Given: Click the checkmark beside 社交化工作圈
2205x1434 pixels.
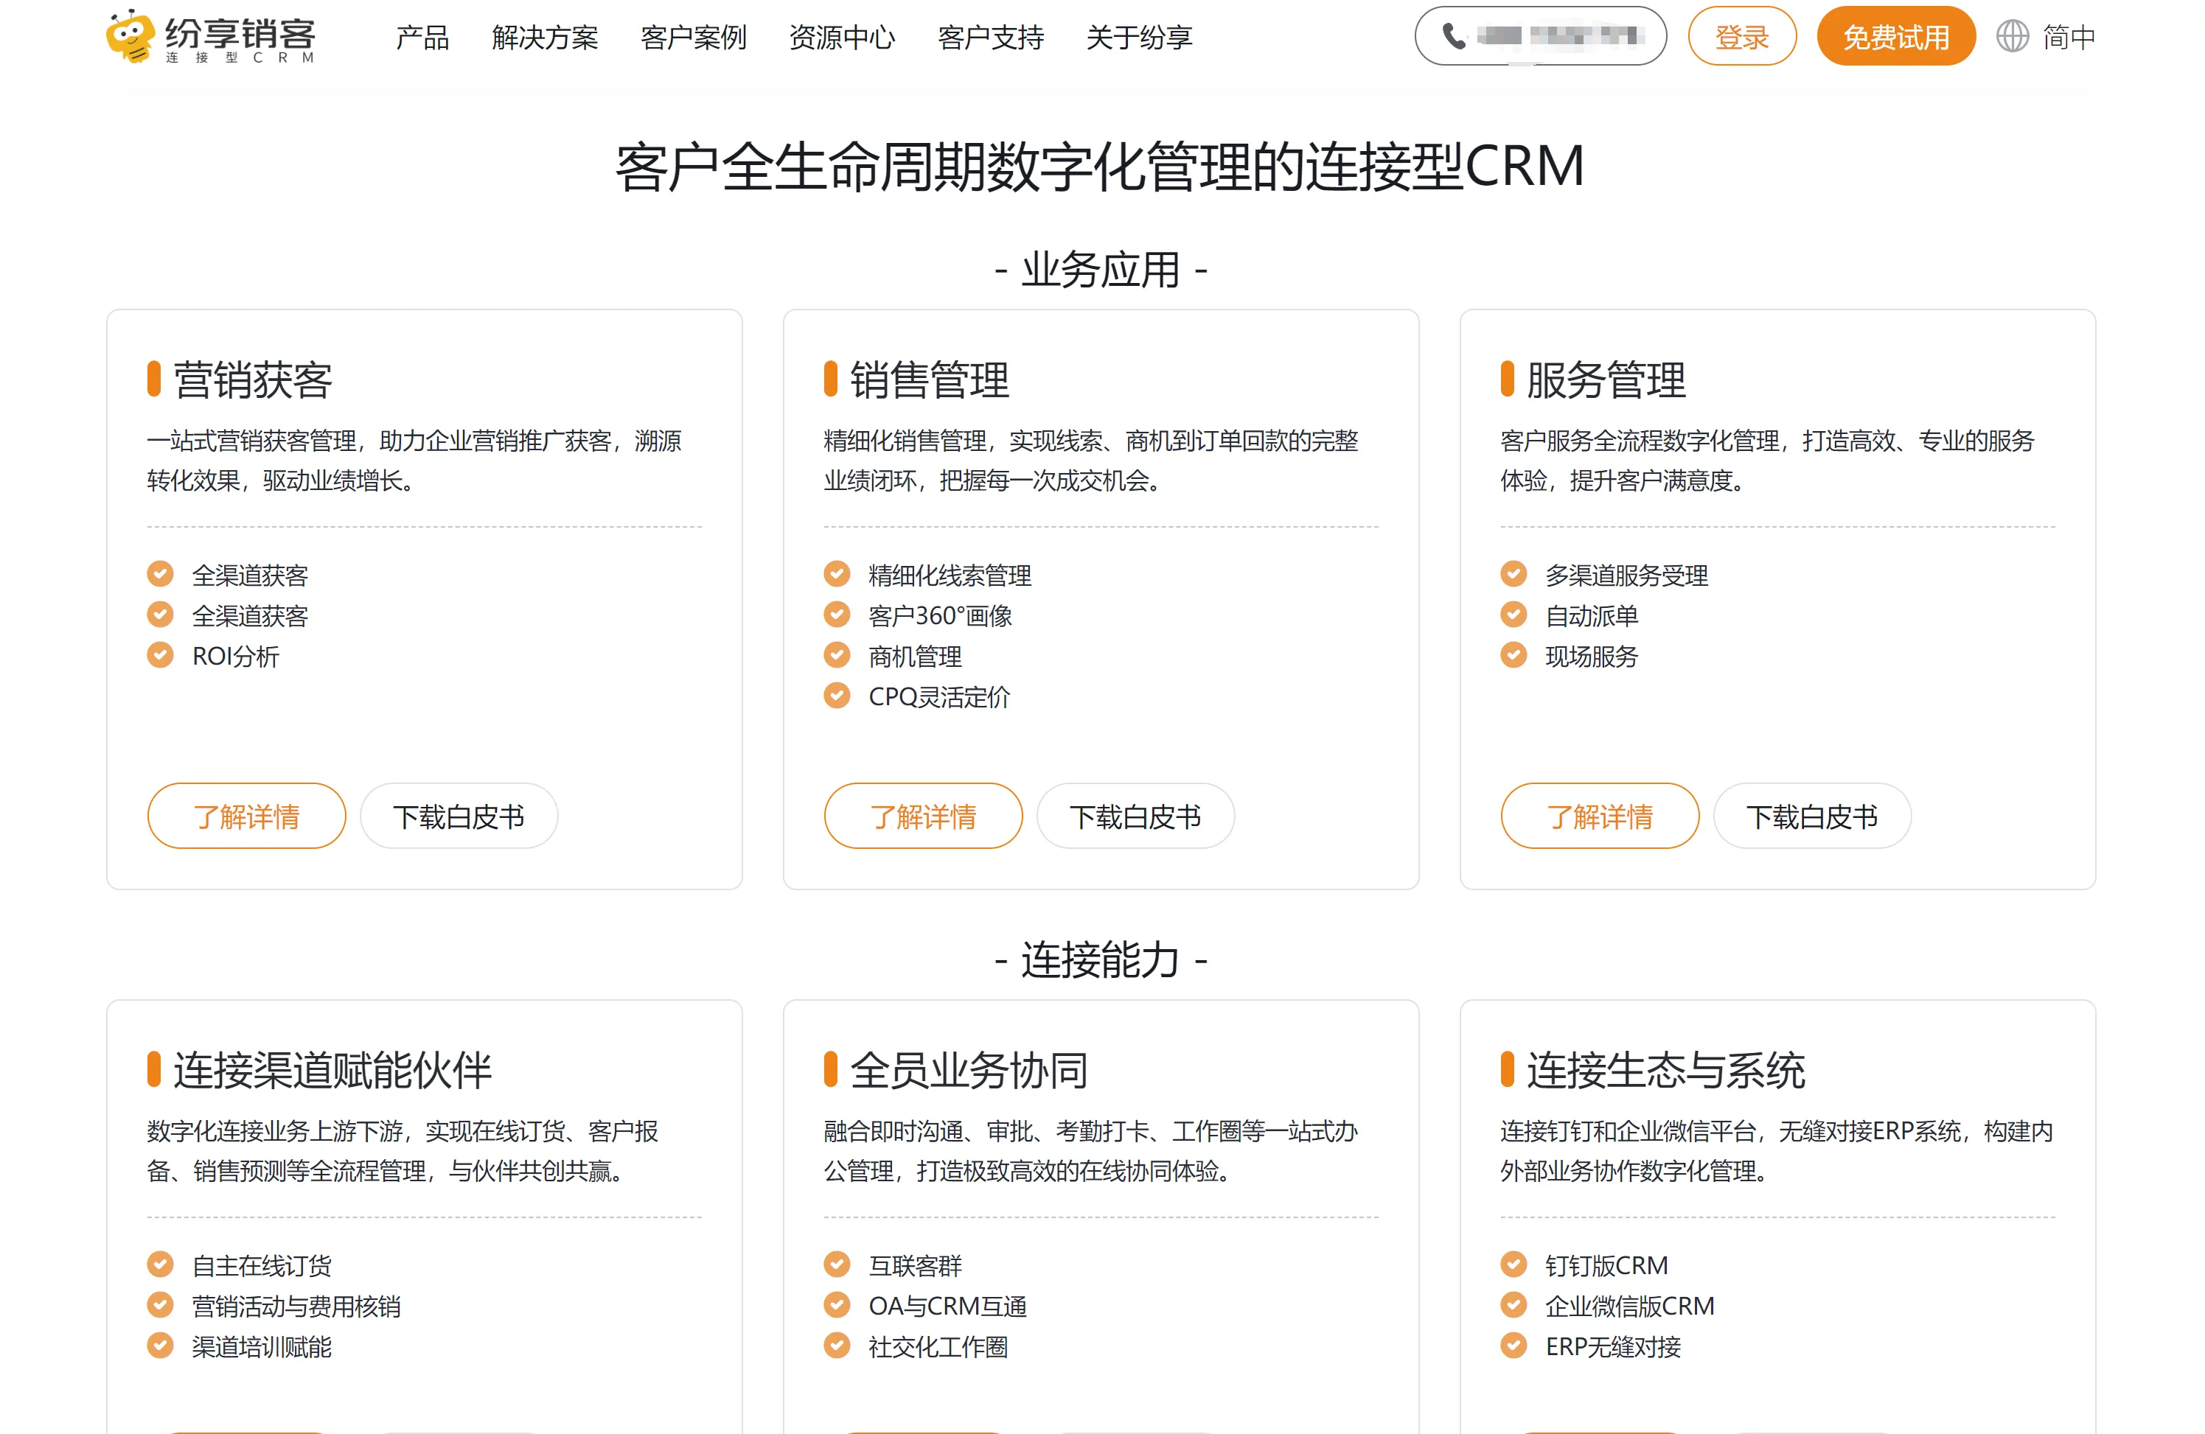Looking at the screenshot, I should [x=837, y=1348].
